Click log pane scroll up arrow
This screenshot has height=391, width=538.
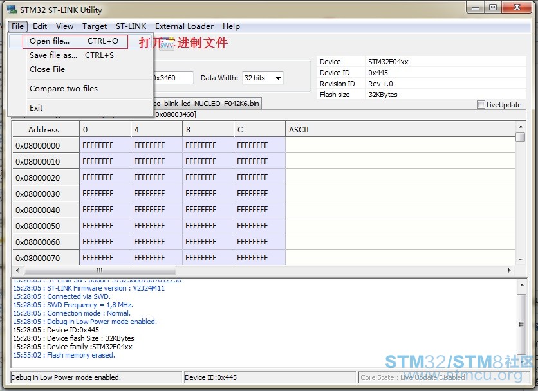tap(521, 285)
